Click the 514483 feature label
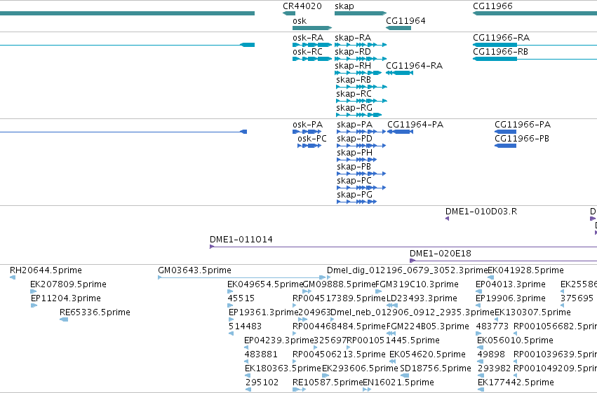This screenshot has width=597, height=393. coord(246,327)
